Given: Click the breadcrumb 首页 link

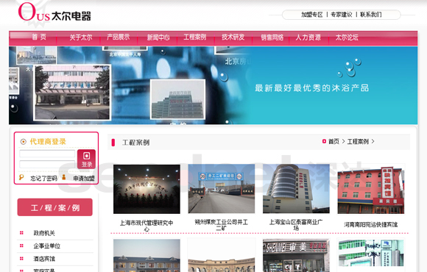Looking at the screenshot, I should pyautogui.click(x=334, y=141).
